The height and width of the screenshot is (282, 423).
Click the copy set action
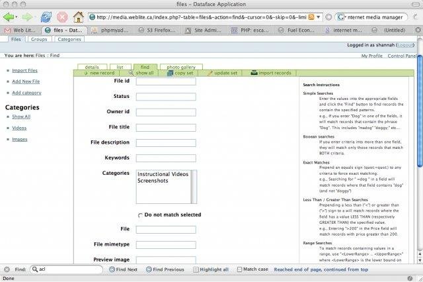(x=180, y=73)
